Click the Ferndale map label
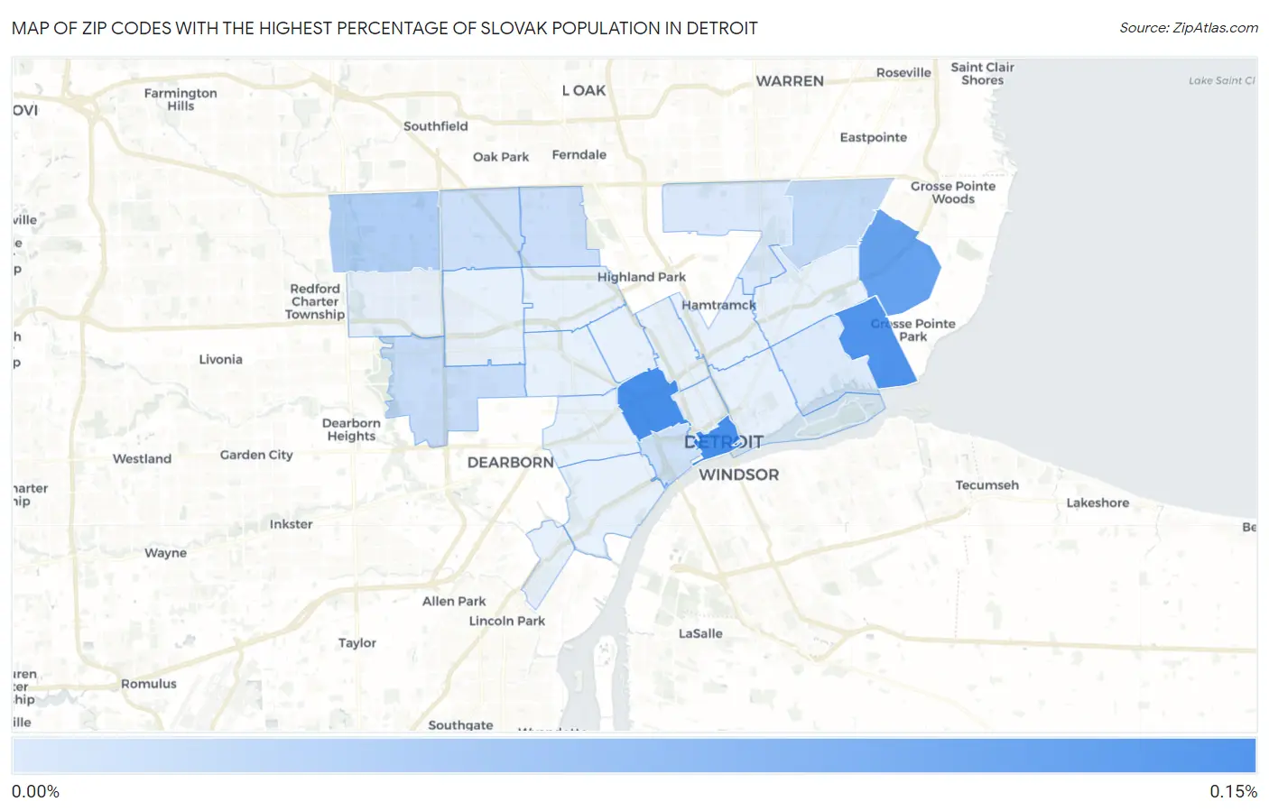Viewport: 1269px width, 811px height. coord(579,154)
